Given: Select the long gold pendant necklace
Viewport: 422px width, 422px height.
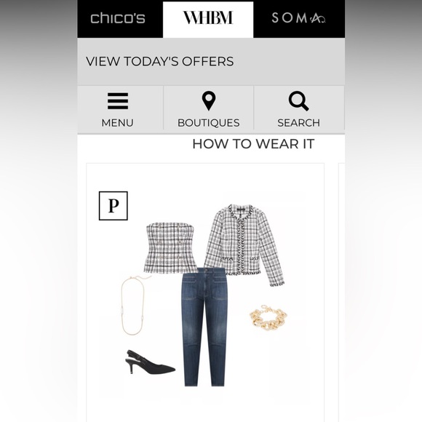Looking at the screenshot, I should [x=134, y=305].
